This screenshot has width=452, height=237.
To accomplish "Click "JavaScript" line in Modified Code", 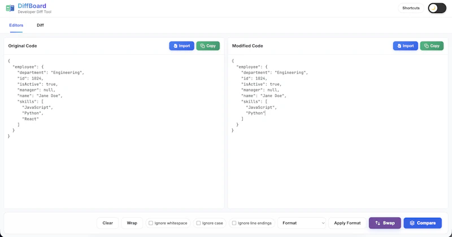I will click(x=262, y=107).
